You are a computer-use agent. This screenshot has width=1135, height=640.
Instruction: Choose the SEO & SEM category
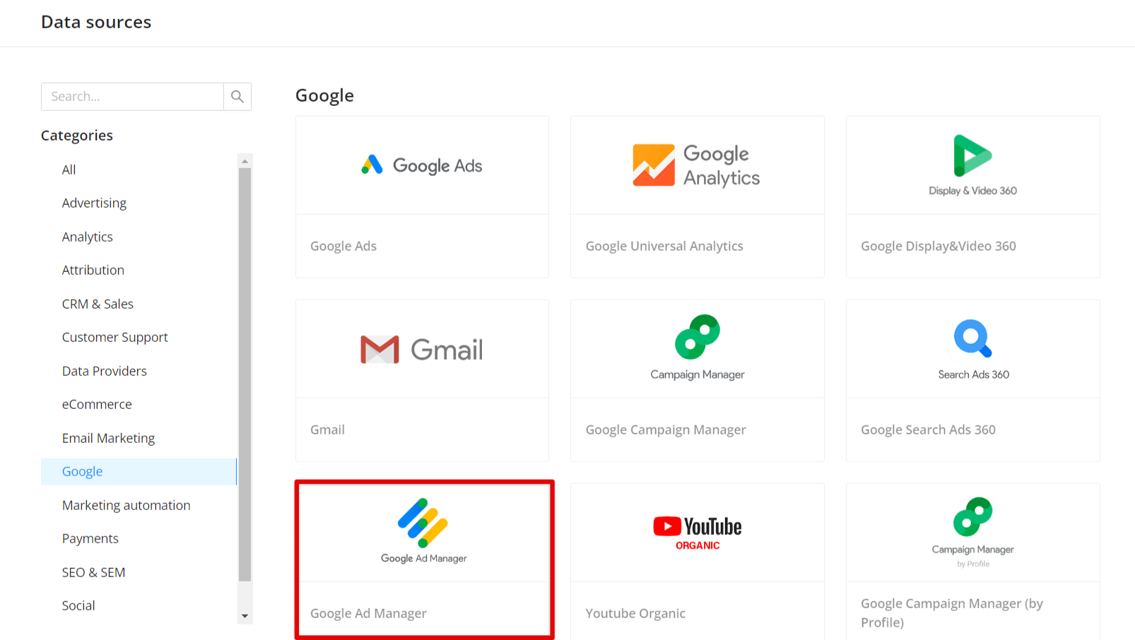tap(93, 572)
